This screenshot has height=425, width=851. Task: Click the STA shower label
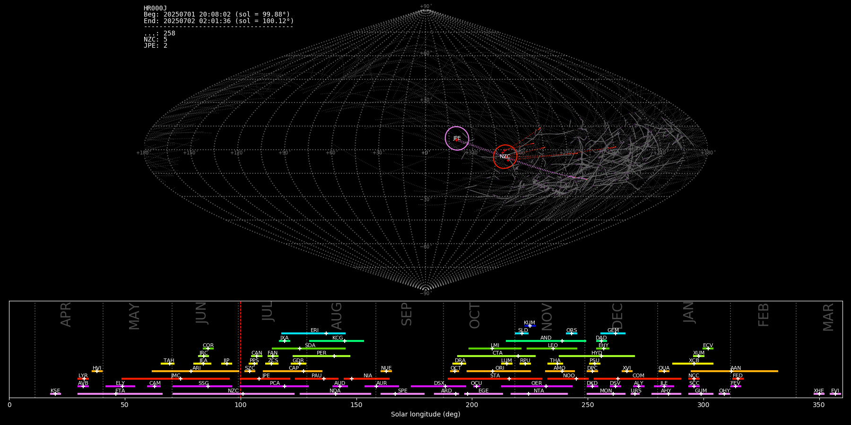[x=495, y=376]
